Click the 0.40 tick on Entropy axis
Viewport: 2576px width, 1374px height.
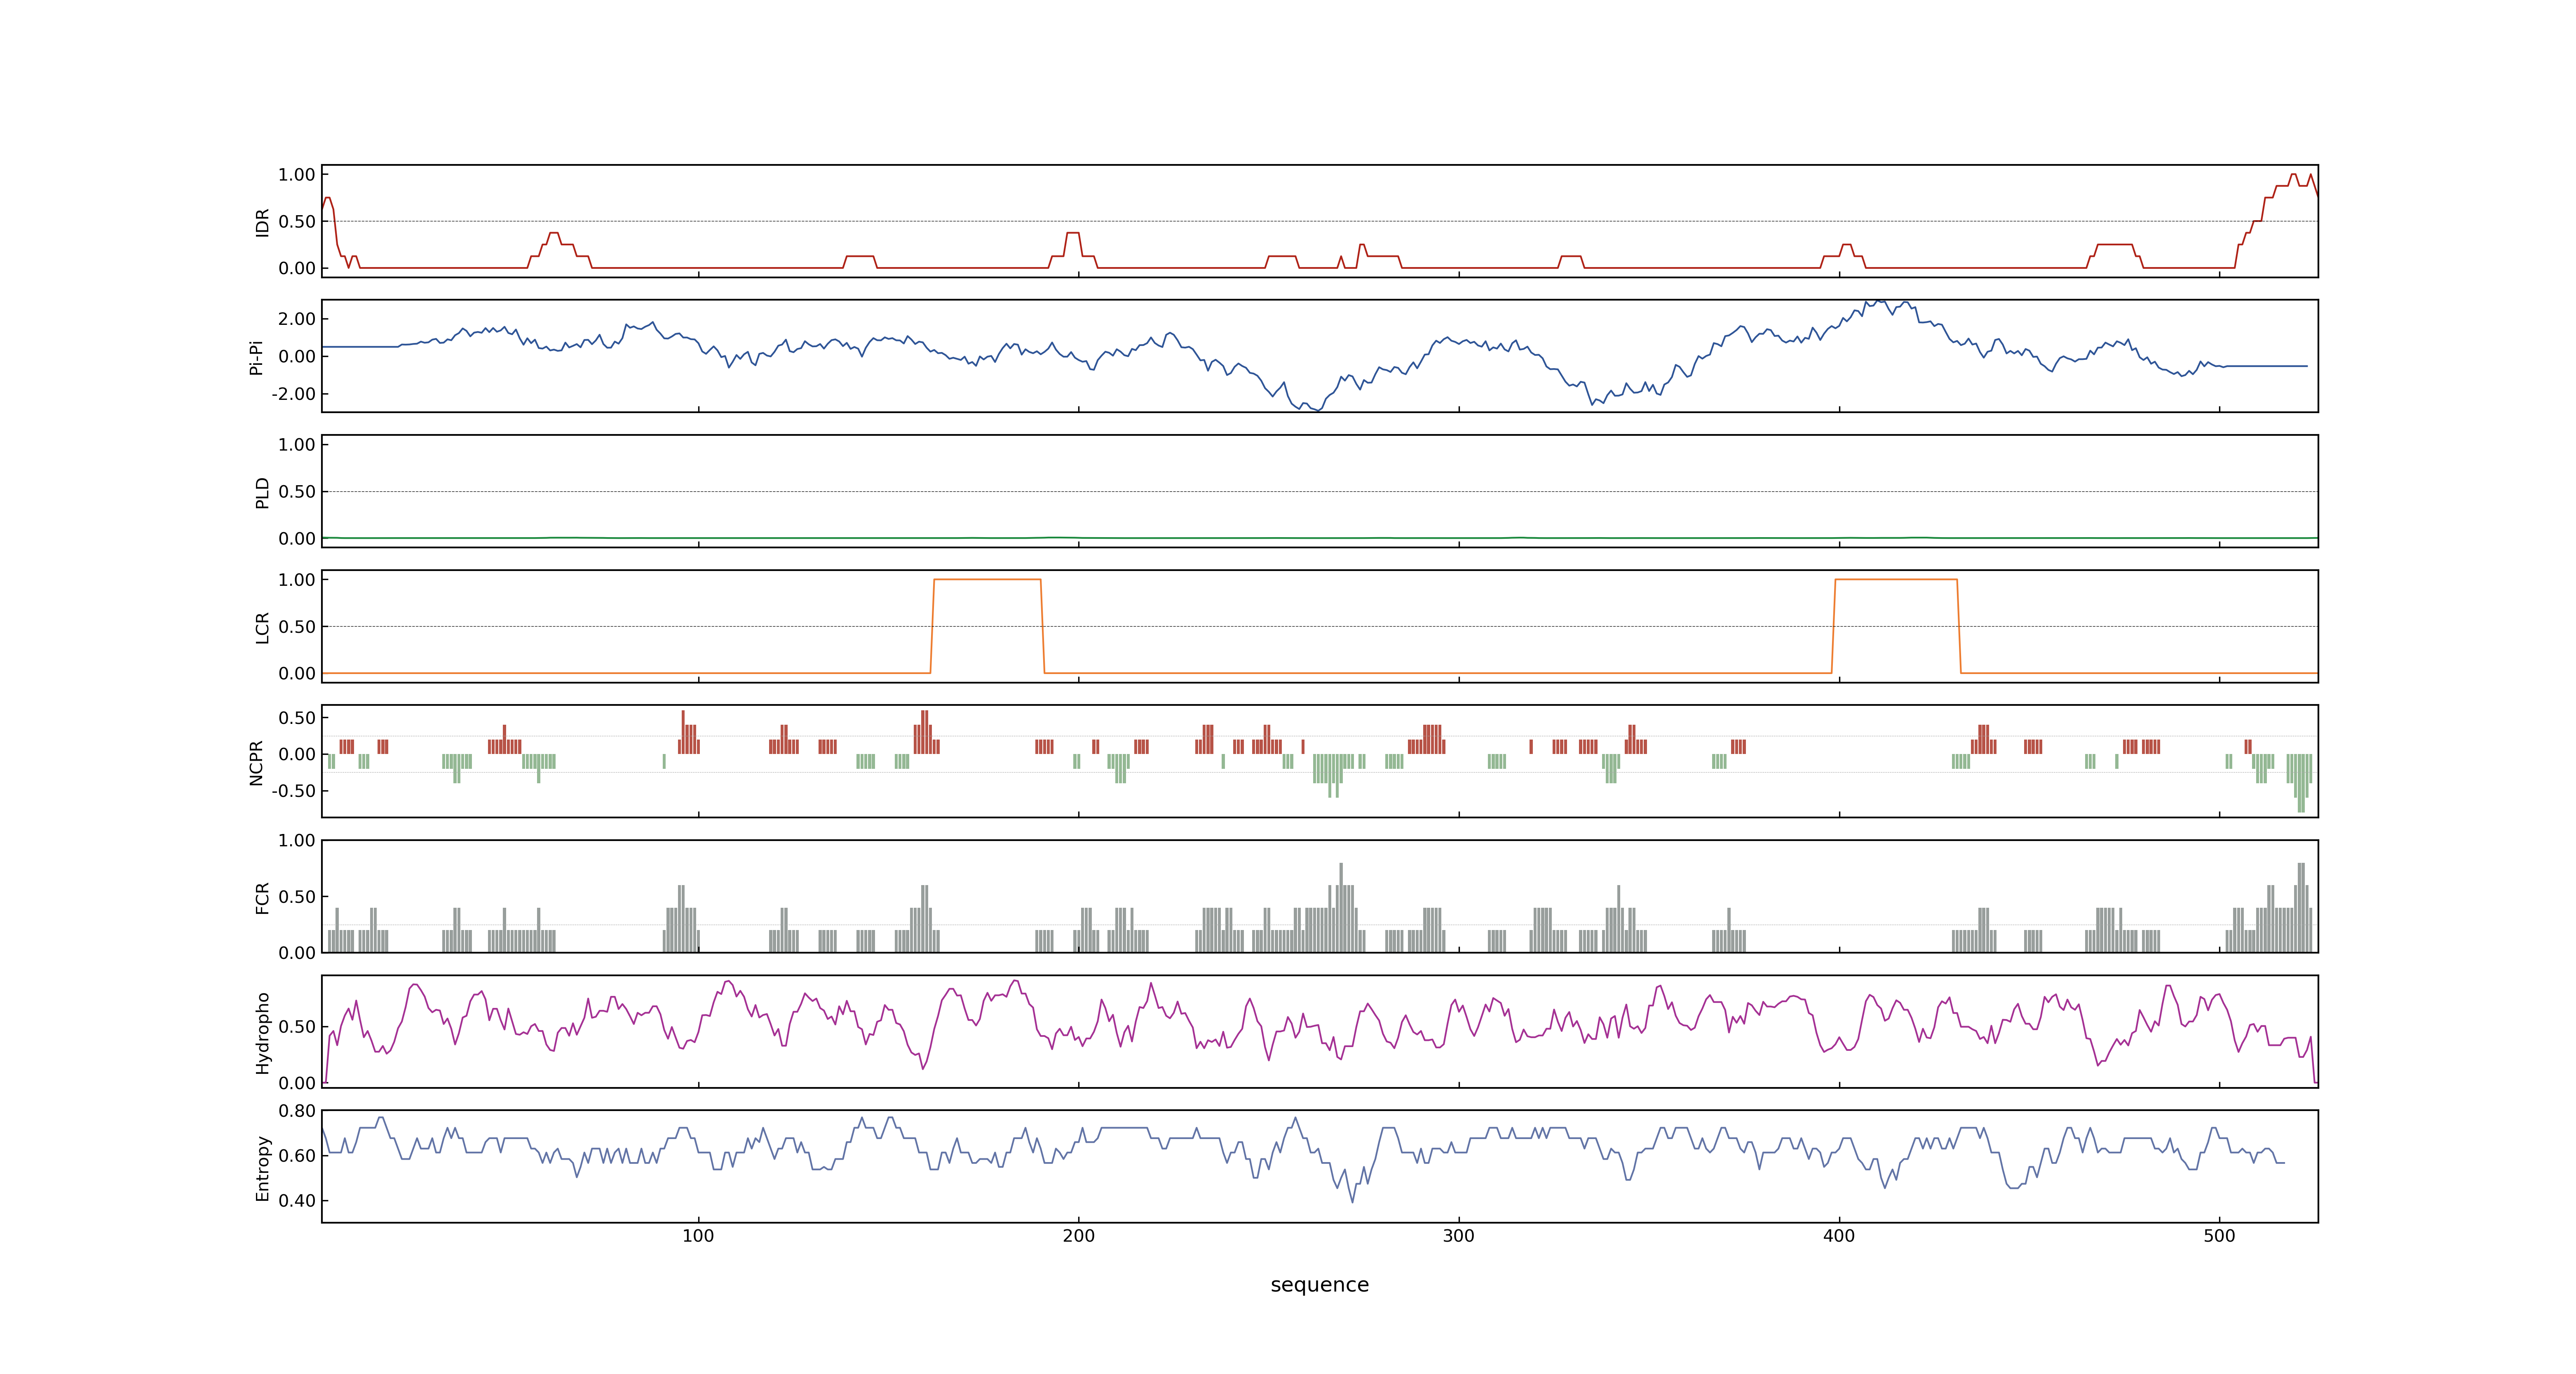click(296, 1201)
